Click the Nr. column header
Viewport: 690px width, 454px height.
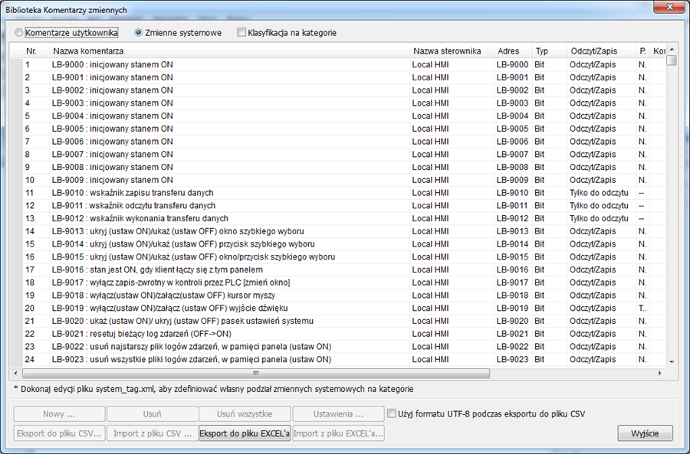coord(36,51)
